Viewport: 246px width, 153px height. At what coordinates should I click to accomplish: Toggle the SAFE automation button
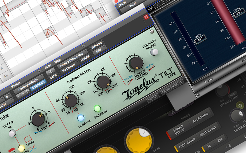[x=53, y=77]
